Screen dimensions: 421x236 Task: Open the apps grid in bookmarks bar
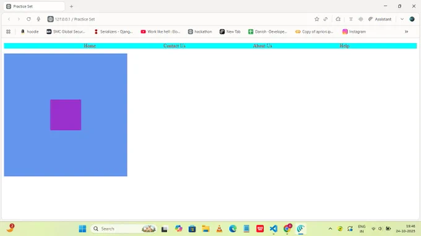pos(8,32)
